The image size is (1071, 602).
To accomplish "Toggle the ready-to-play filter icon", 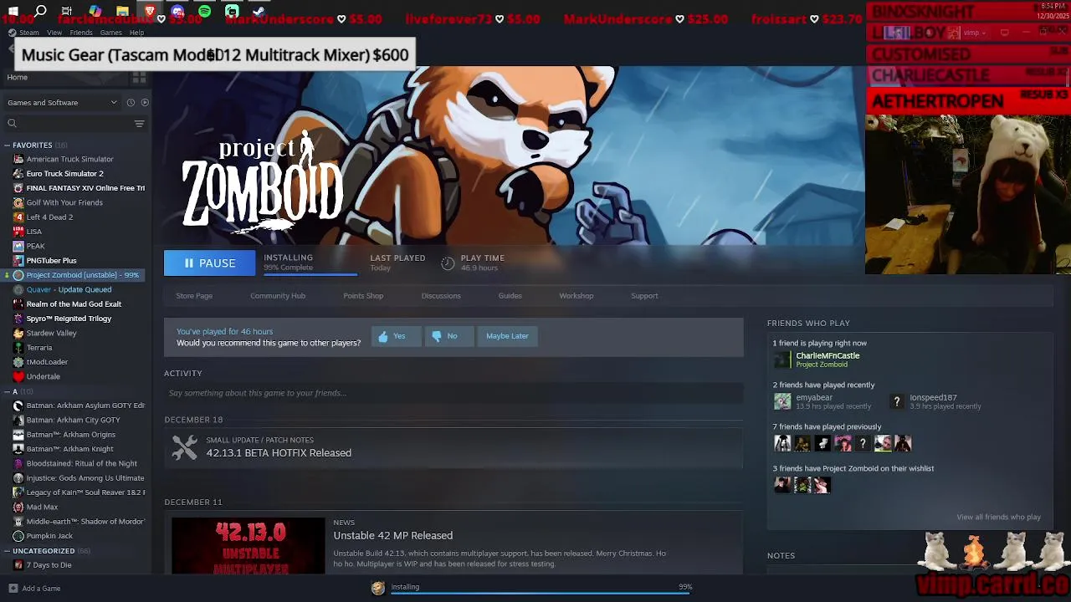I will [x=145, y=103].
